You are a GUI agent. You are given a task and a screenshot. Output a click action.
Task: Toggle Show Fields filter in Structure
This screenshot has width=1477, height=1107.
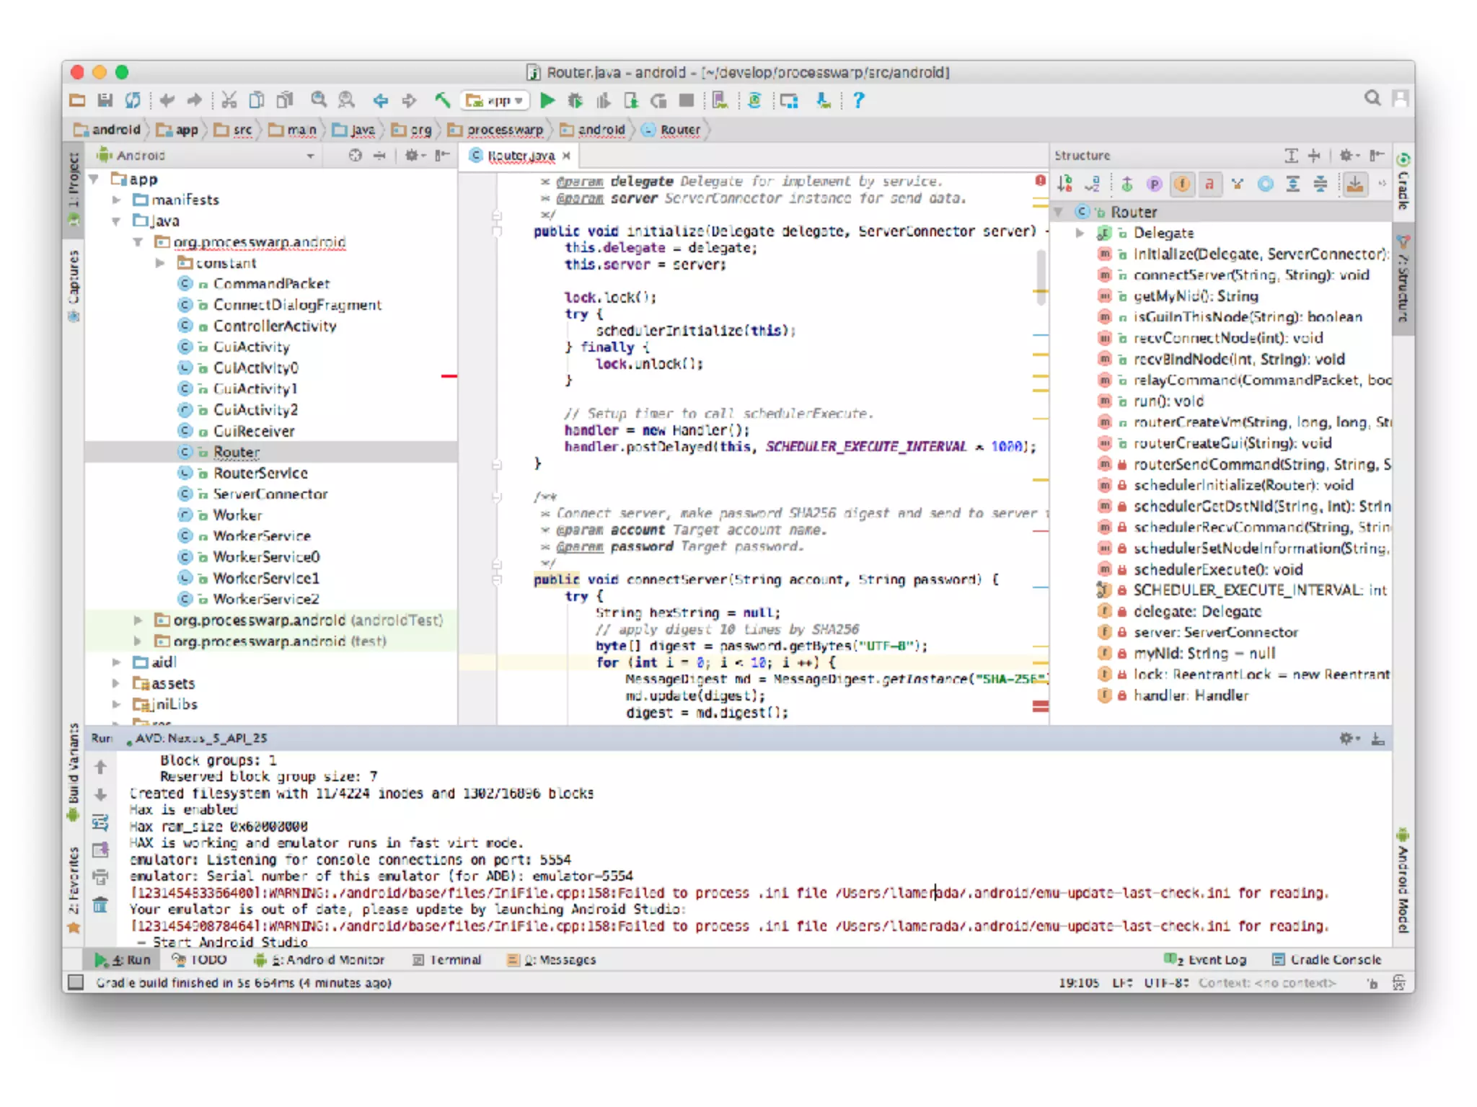click(1182, 184)
